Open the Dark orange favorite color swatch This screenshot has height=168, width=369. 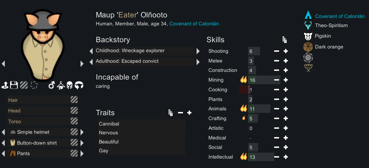pyautogui.click(x=308, y=47)
